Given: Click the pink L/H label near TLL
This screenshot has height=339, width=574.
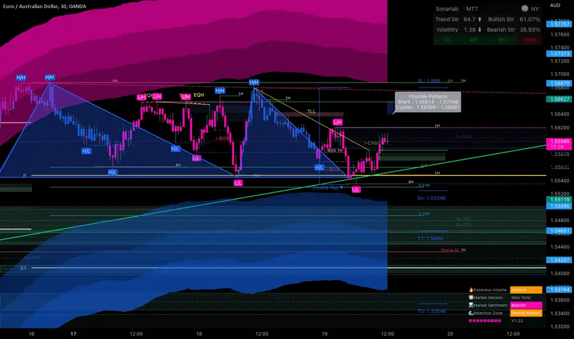Looking at the screenshot, I should (x=338, y=122).
